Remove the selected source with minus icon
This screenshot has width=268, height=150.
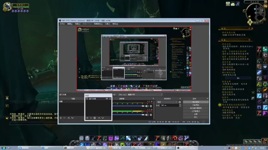click(x=91, y=118)
